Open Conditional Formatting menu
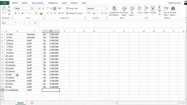This screenshot has height=105, width=187. click(114, 11)
